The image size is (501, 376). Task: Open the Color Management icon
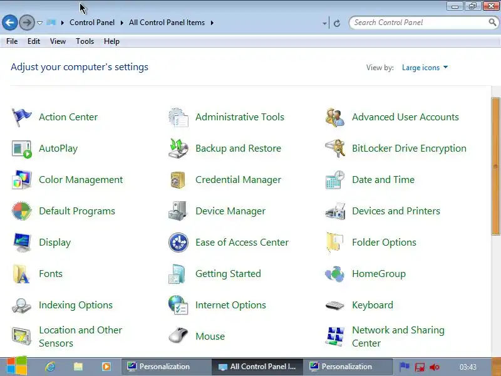[x=21, y=180]
